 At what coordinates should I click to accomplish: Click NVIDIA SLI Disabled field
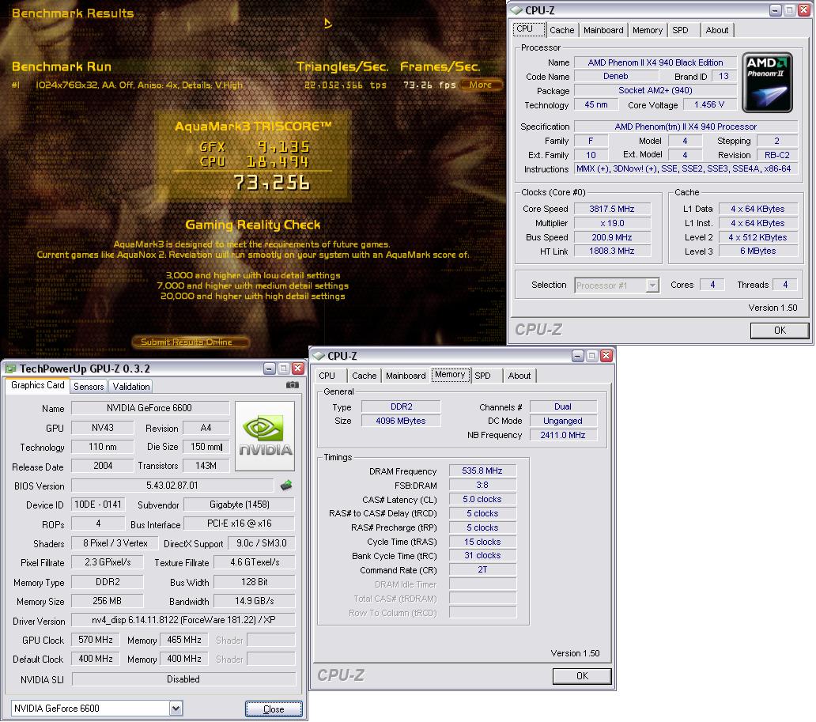click(183, 679)
